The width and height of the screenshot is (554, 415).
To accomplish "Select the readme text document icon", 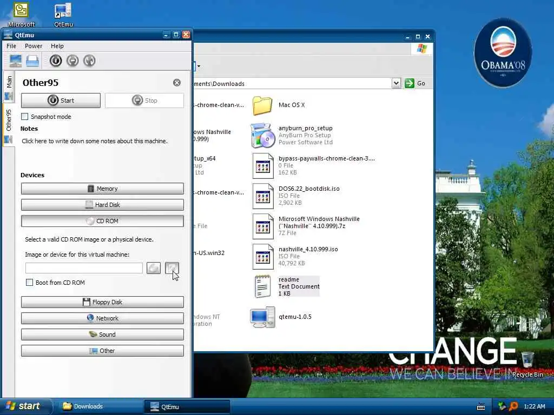I will (x=262, y=286).
